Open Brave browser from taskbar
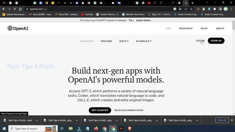This screenshot has width=235, height=132. pos(130,129)
